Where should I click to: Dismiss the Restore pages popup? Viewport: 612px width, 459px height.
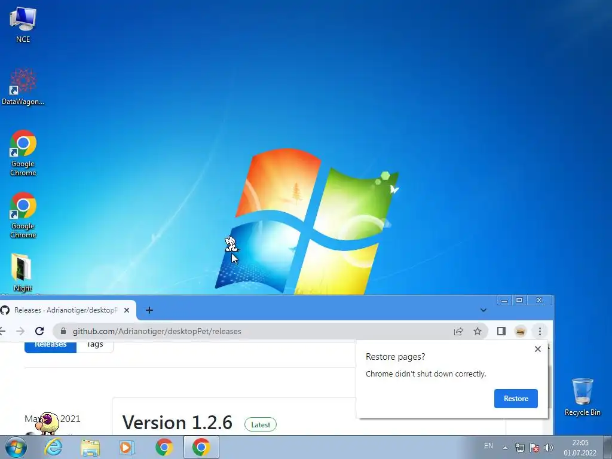click(x=538, y=349)
